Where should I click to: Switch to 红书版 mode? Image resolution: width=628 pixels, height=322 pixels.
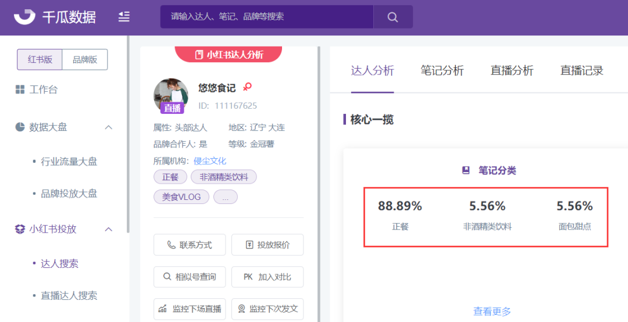pyautogui.click(x=40, y=60)
